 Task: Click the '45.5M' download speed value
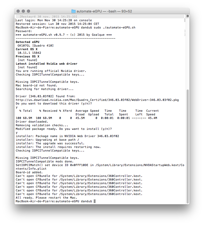point(80,118)
